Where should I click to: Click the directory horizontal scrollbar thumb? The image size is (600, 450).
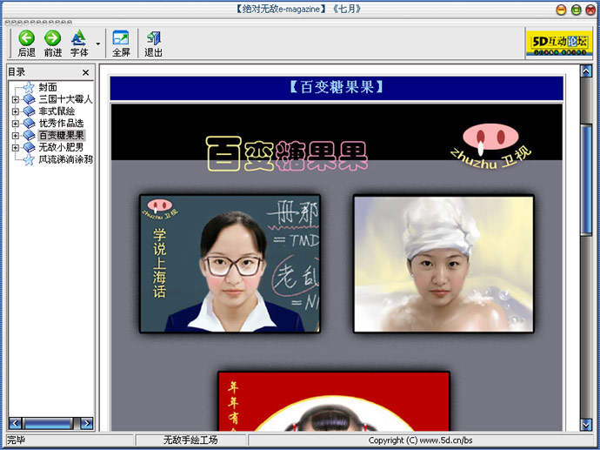coord(48,423)
